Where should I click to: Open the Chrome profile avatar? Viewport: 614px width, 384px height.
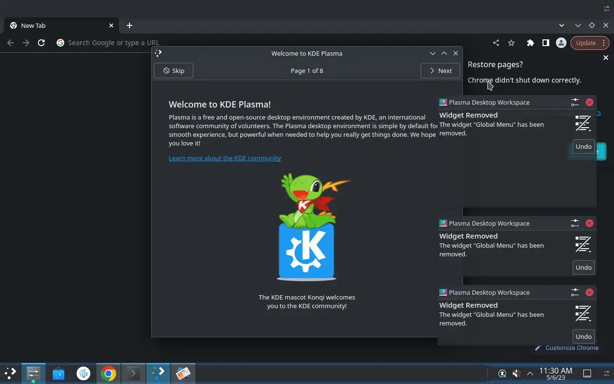pyautogui.click(x=561, y=43)
